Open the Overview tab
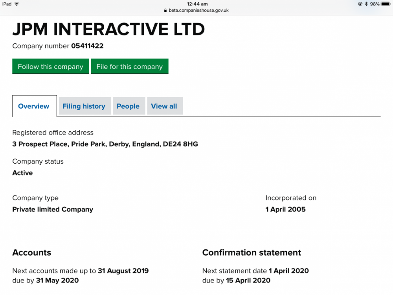Screen dimensions: 393x295 pos(35,106)
